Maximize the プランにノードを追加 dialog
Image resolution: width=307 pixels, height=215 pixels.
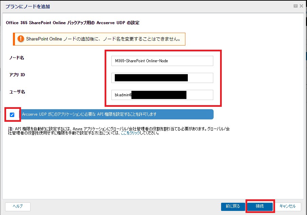296,6
